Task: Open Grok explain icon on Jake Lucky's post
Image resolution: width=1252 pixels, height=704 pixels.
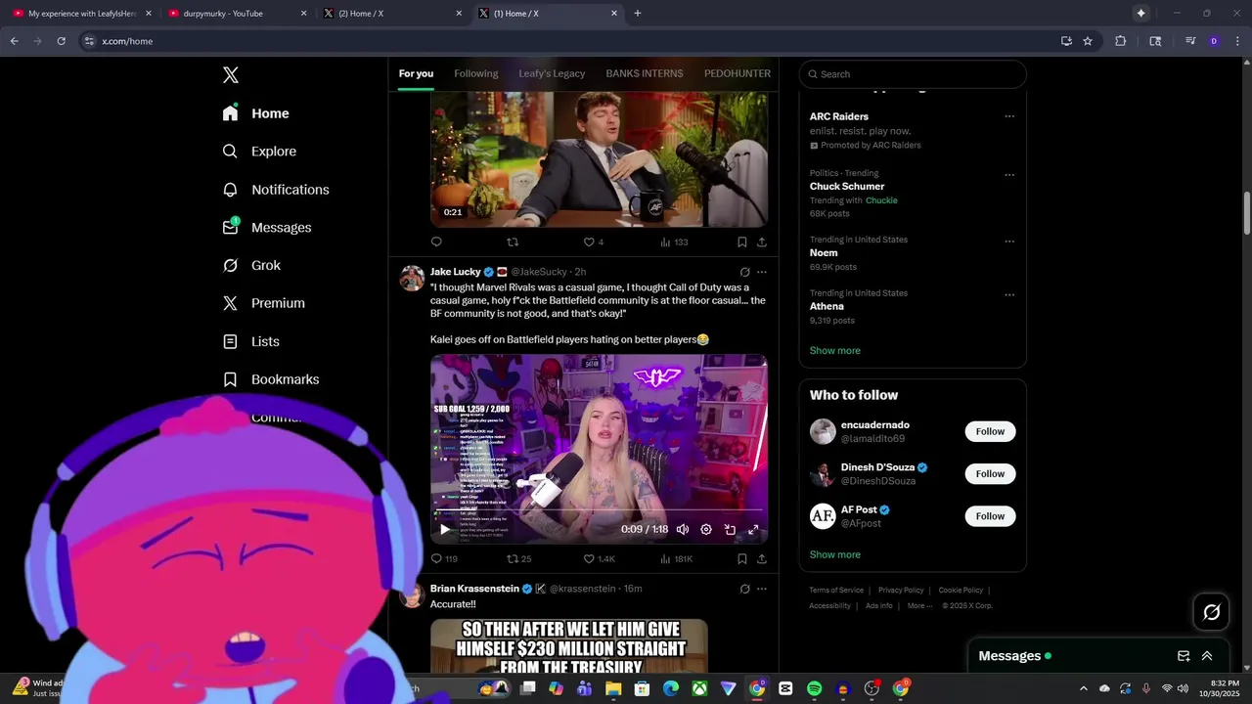Action: [744, 272]
